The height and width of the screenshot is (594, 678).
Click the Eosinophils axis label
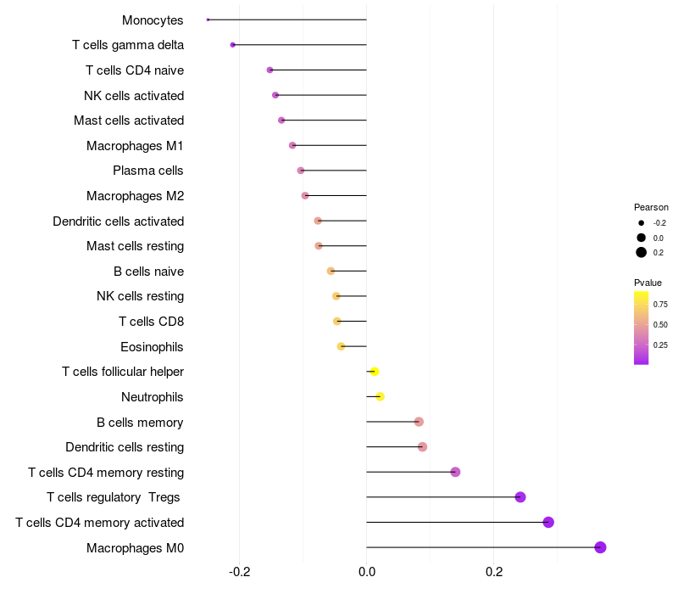(152, 347)
